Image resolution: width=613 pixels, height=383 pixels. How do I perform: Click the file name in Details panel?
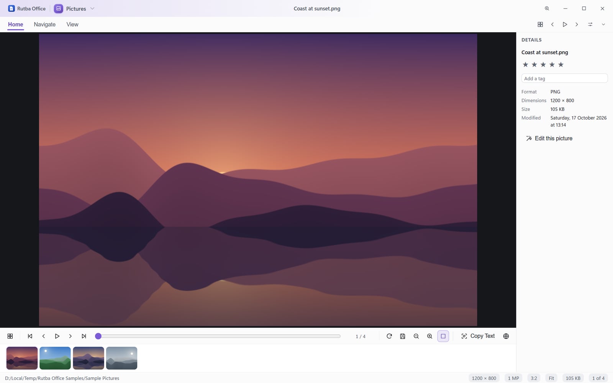pos(545,52)
